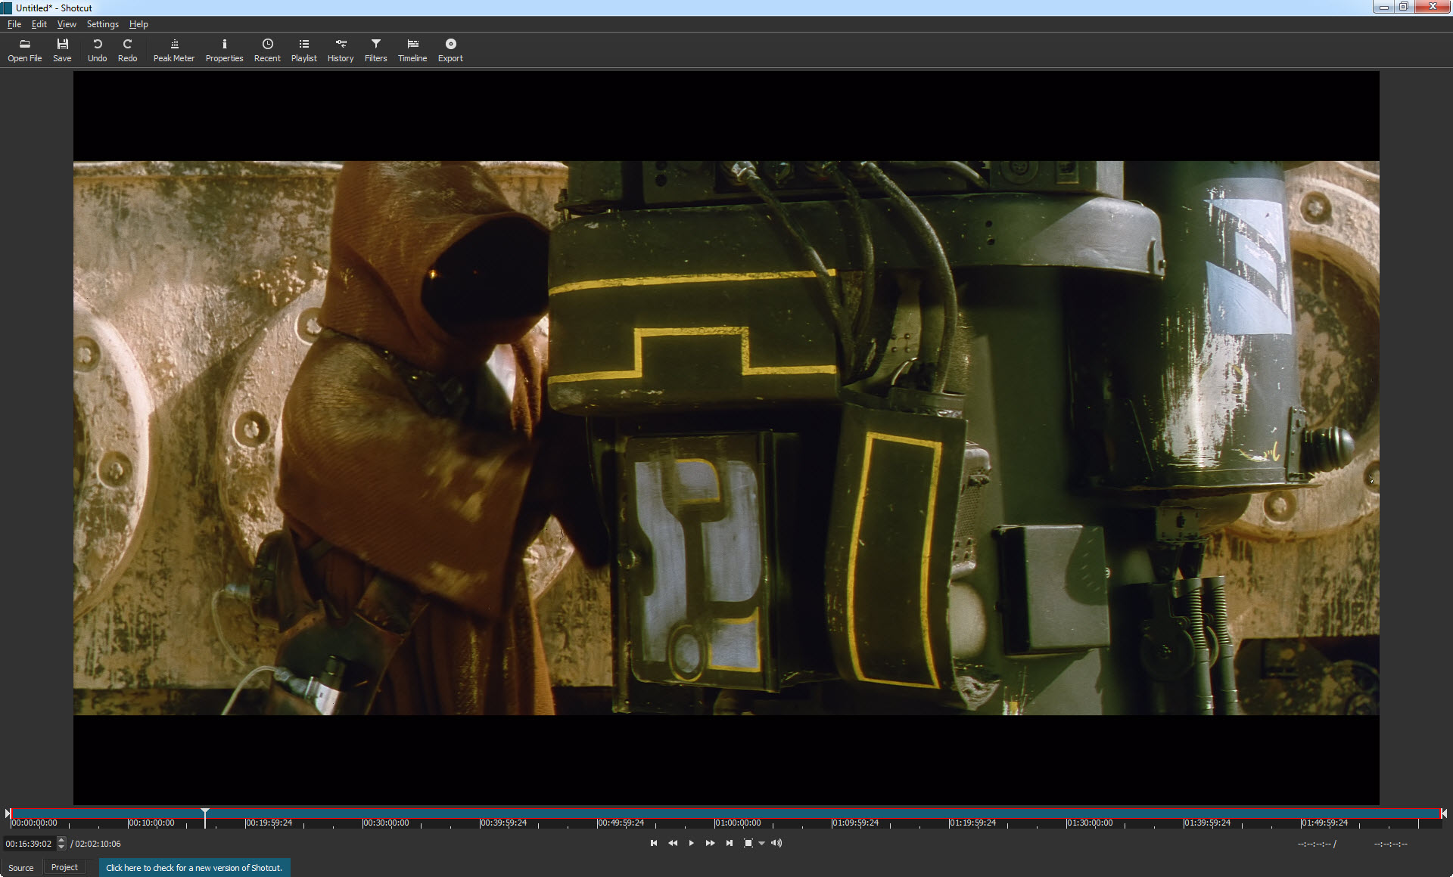The width and height of the screenshot is (1453, 877).
Task: Click the check for new Shotcut version link
Action: point(194,867)
